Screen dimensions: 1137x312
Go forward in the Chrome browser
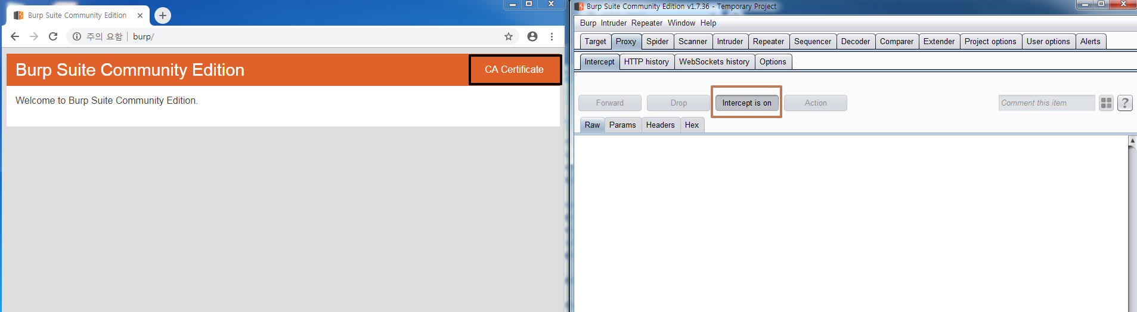point(34,36)
